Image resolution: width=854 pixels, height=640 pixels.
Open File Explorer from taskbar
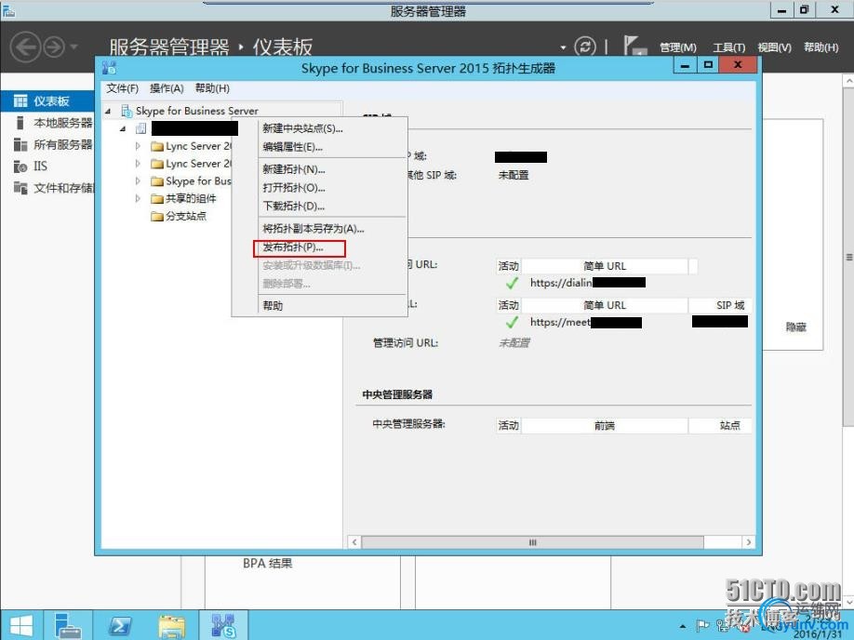click(x=171, y=625)
